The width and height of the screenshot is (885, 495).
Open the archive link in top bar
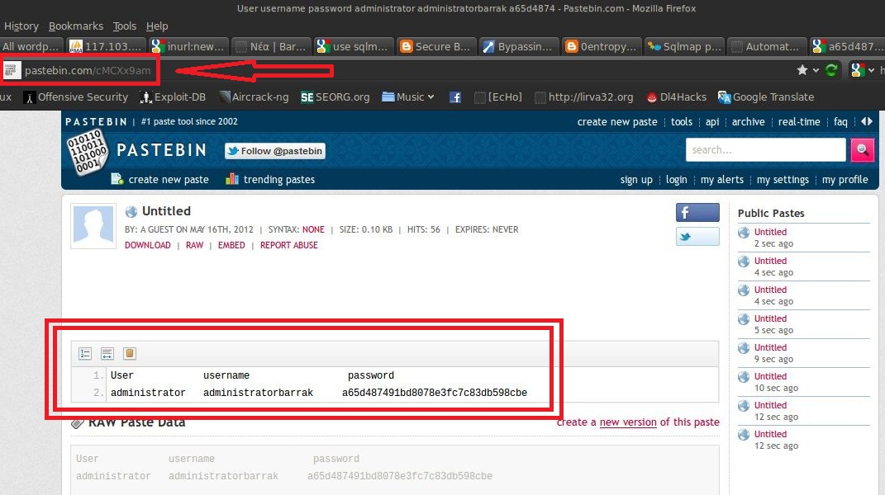[748, 121]
